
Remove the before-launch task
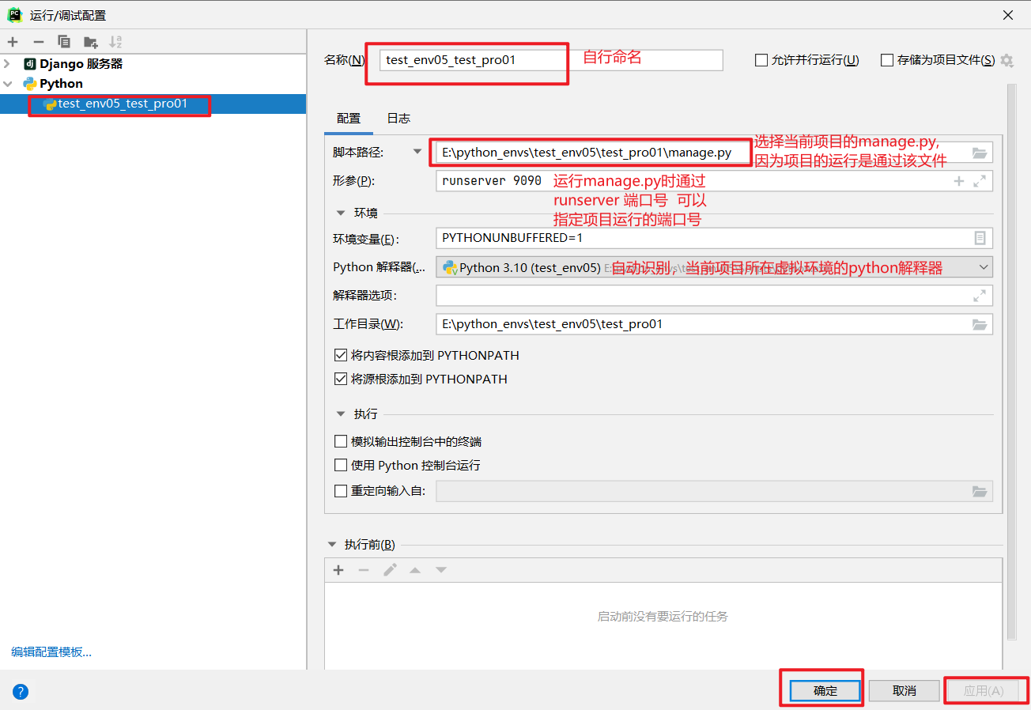point(364,570)
